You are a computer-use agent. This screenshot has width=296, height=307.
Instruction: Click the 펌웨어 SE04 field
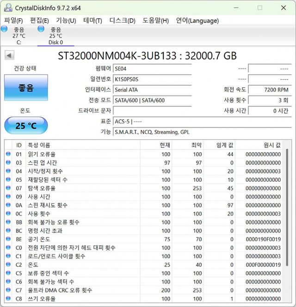point(152,68)
